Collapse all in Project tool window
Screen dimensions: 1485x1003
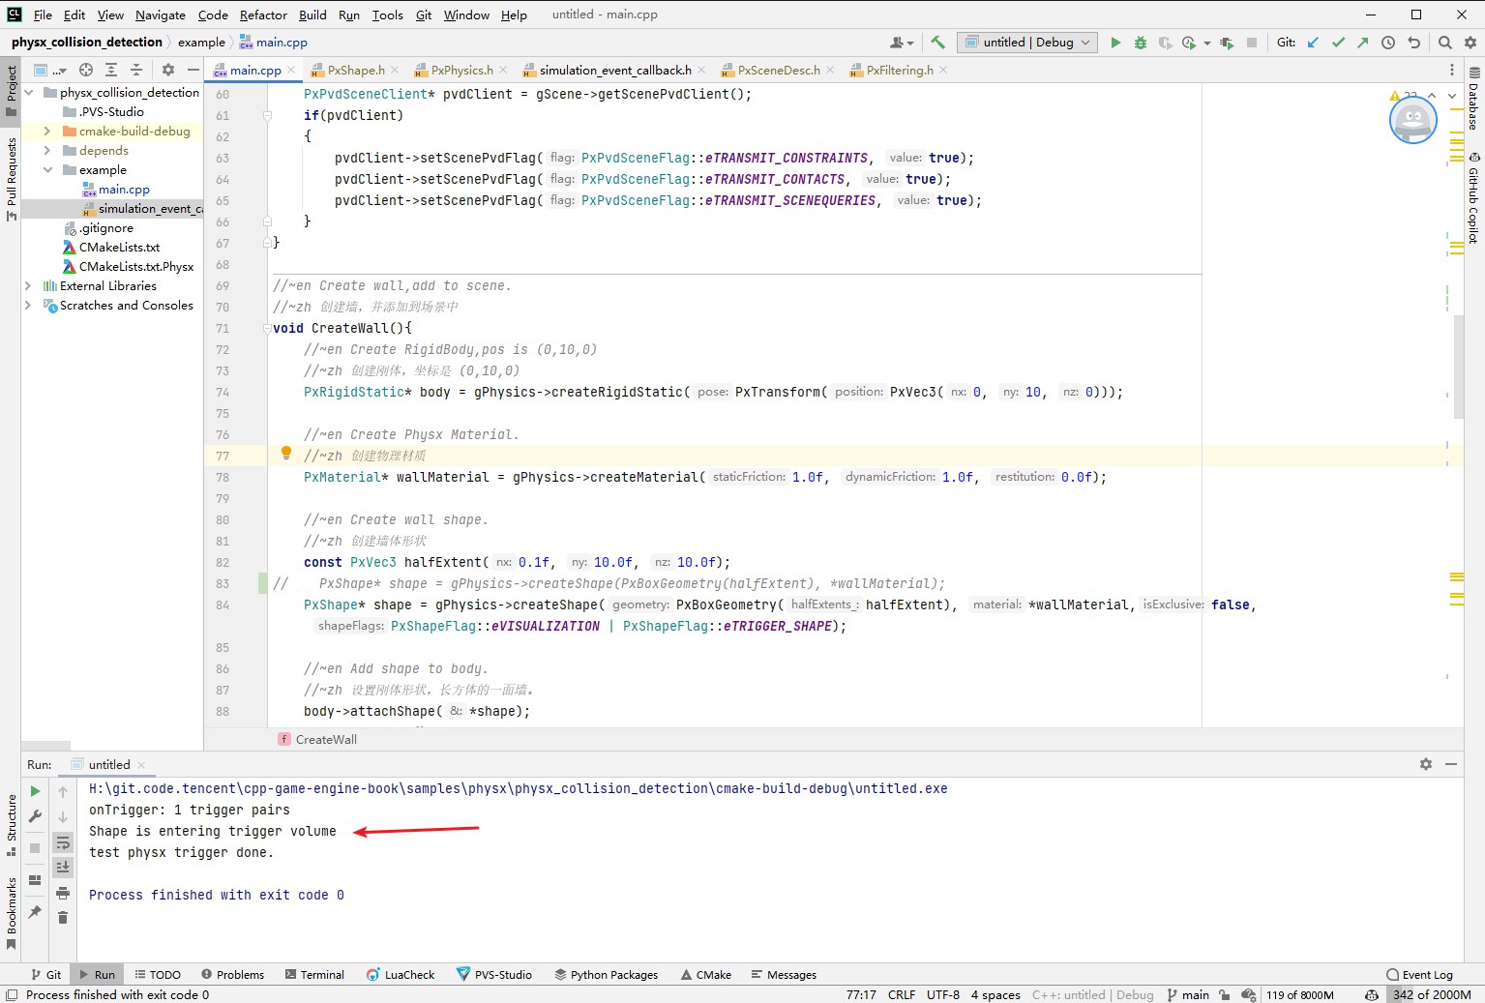(136, 70)
